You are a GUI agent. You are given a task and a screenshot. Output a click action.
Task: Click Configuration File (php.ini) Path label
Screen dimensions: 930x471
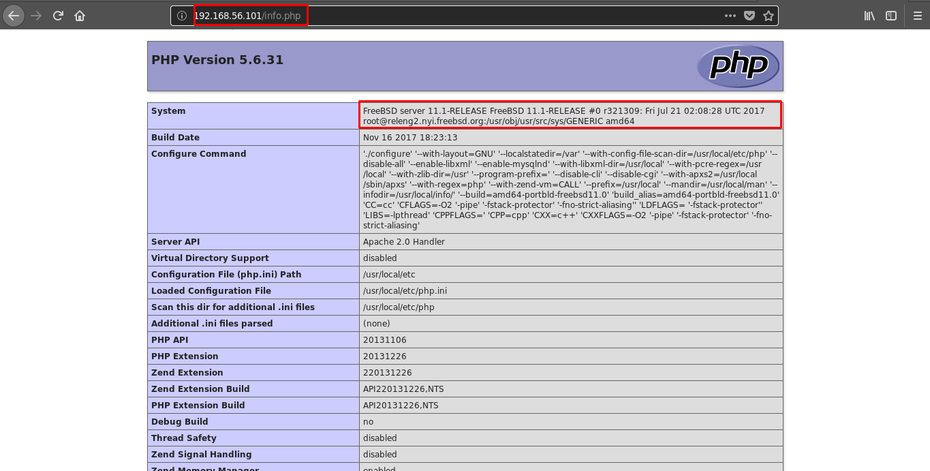tap(226, 275)
